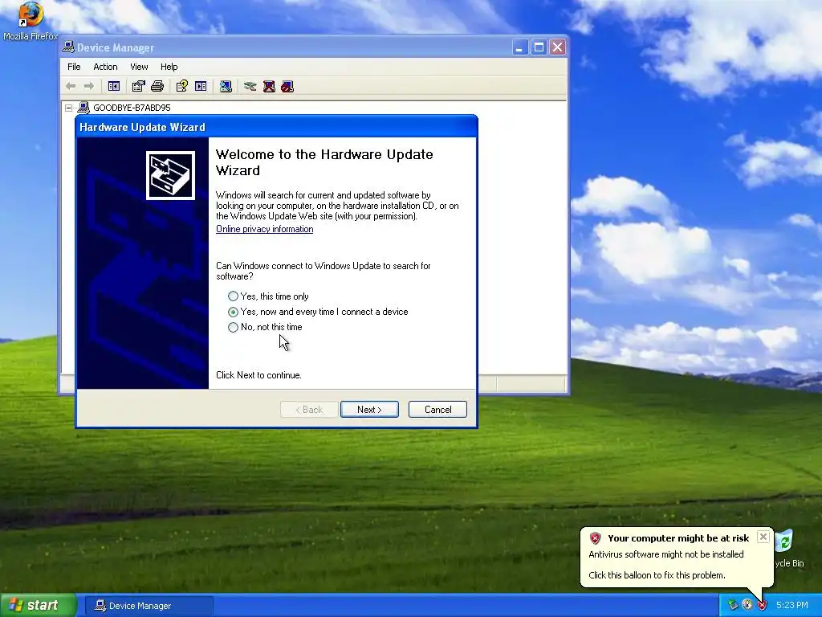822x617 pixels.
Task: Close the Device Manager window
Action: (558, 47)
